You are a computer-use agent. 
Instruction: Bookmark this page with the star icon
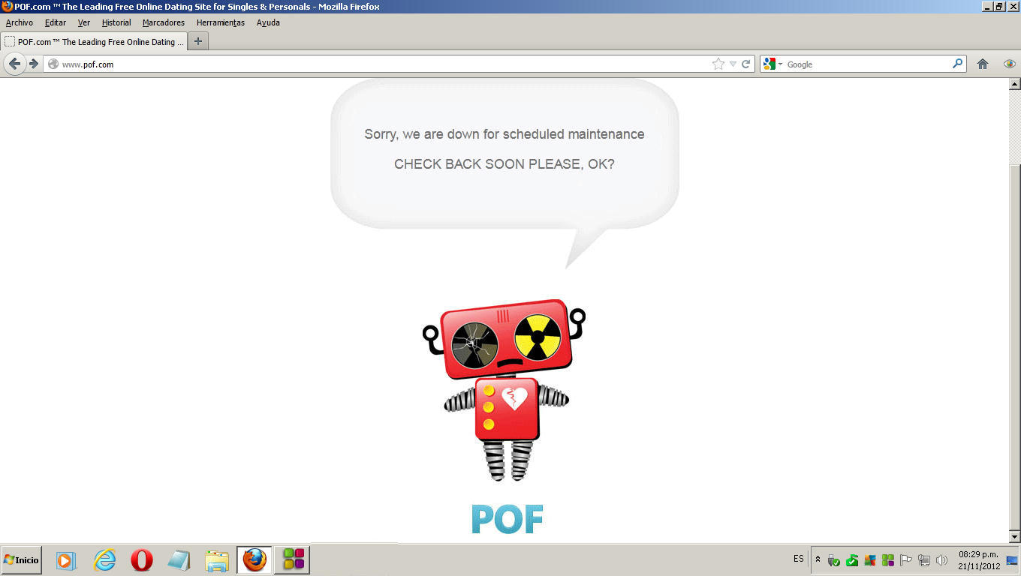click(x=718, y=64)
